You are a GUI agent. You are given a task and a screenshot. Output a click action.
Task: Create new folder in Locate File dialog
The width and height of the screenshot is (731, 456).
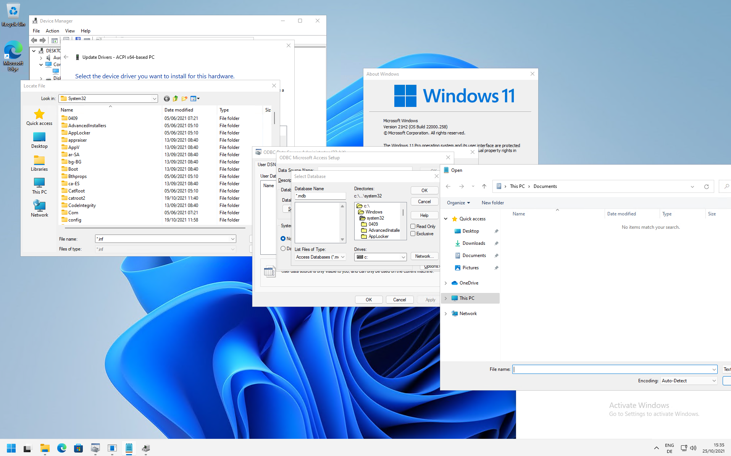(185, 99)
